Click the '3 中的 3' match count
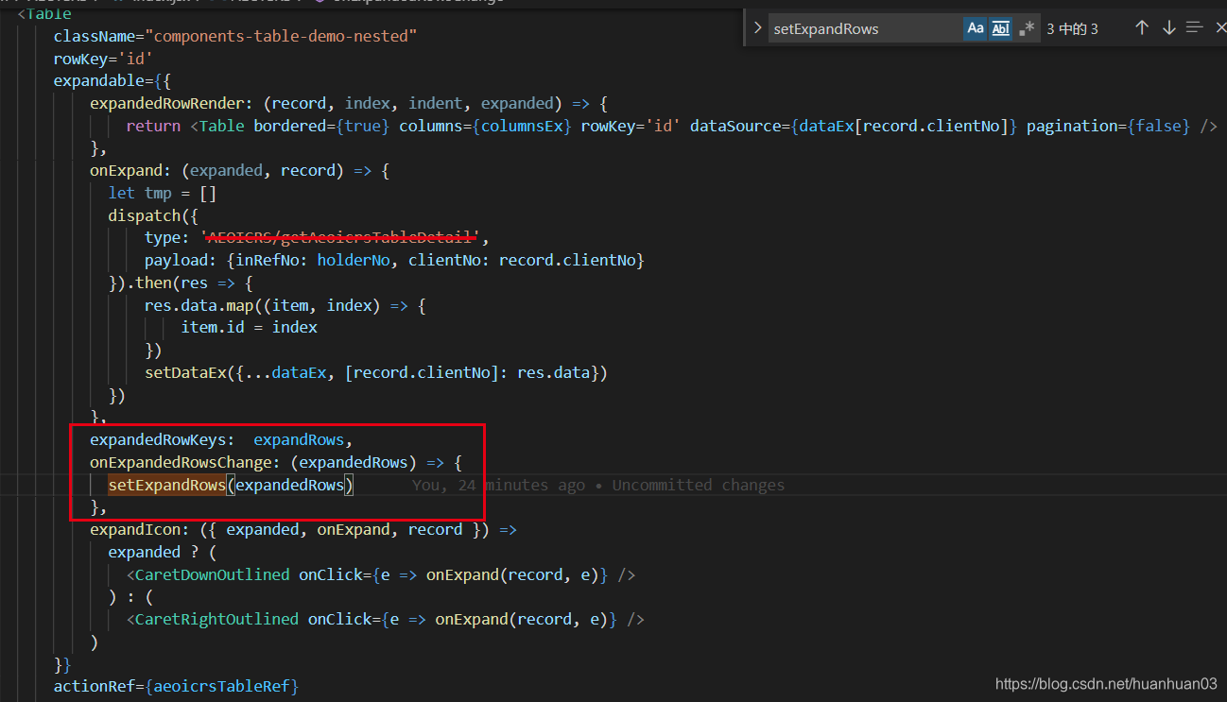 1072,28
